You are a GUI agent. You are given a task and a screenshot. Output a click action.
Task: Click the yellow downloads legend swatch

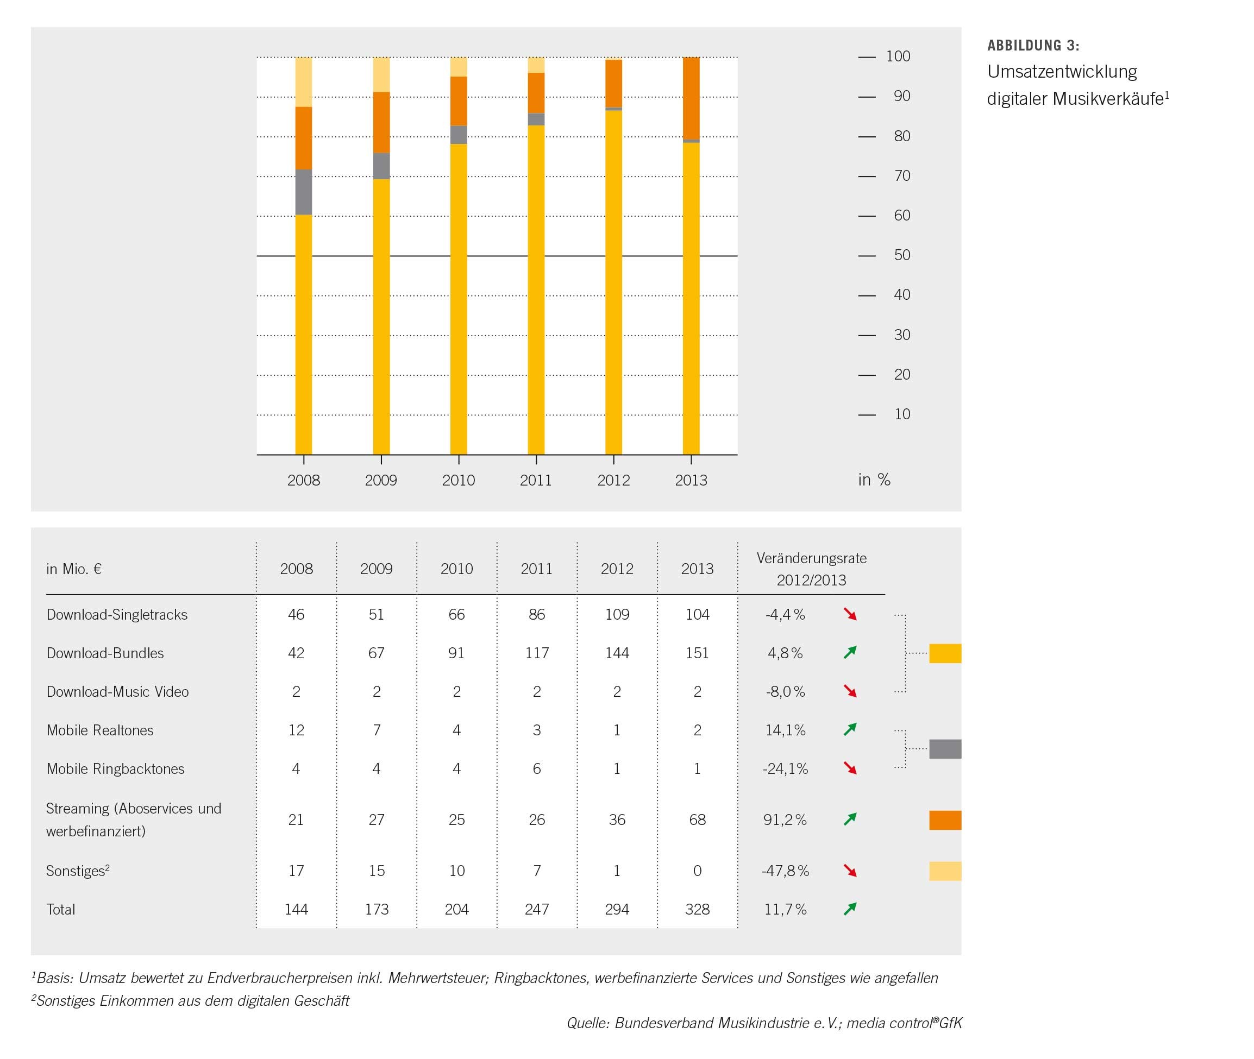pyautogui.click(x=945, y=653)
